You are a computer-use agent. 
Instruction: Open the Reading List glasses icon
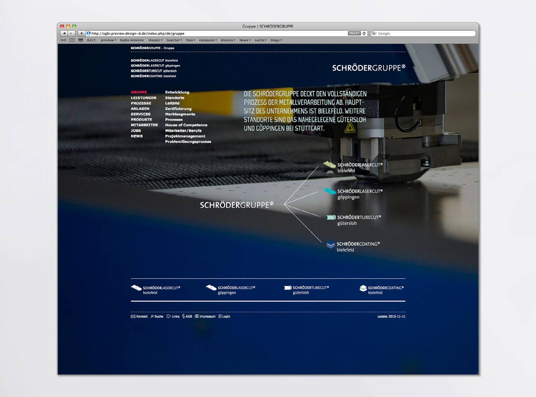(x=63, y=40)
